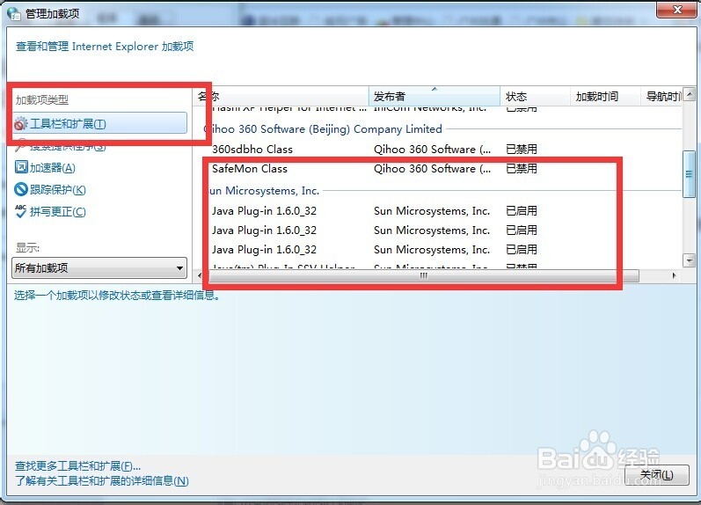Click the Accelerators icon
The image size is (701, 505).
click(21, 167)
